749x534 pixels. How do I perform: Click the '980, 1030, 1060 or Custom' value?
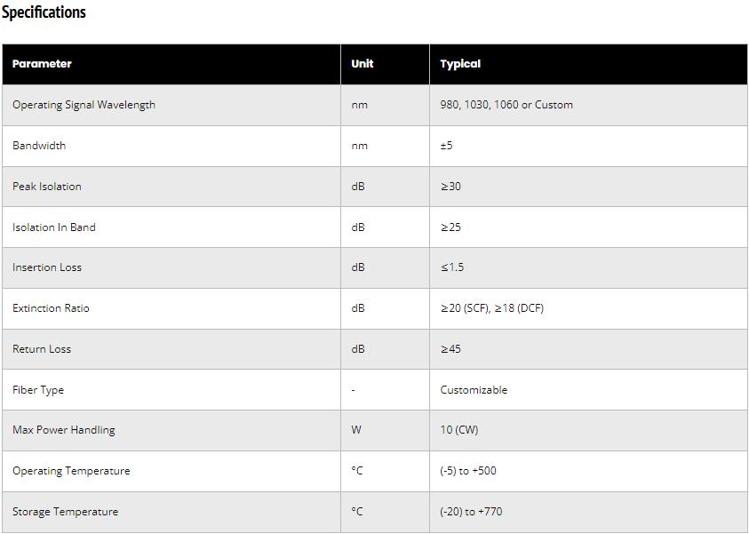click(x=506, y=105)
